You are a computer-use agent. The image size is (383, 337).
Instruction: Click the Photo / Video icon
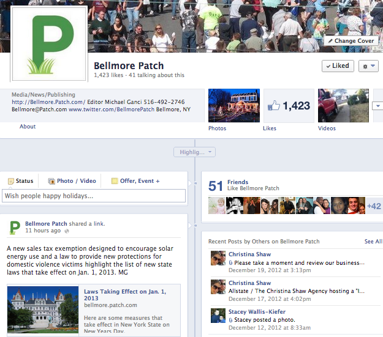(51, 181)
